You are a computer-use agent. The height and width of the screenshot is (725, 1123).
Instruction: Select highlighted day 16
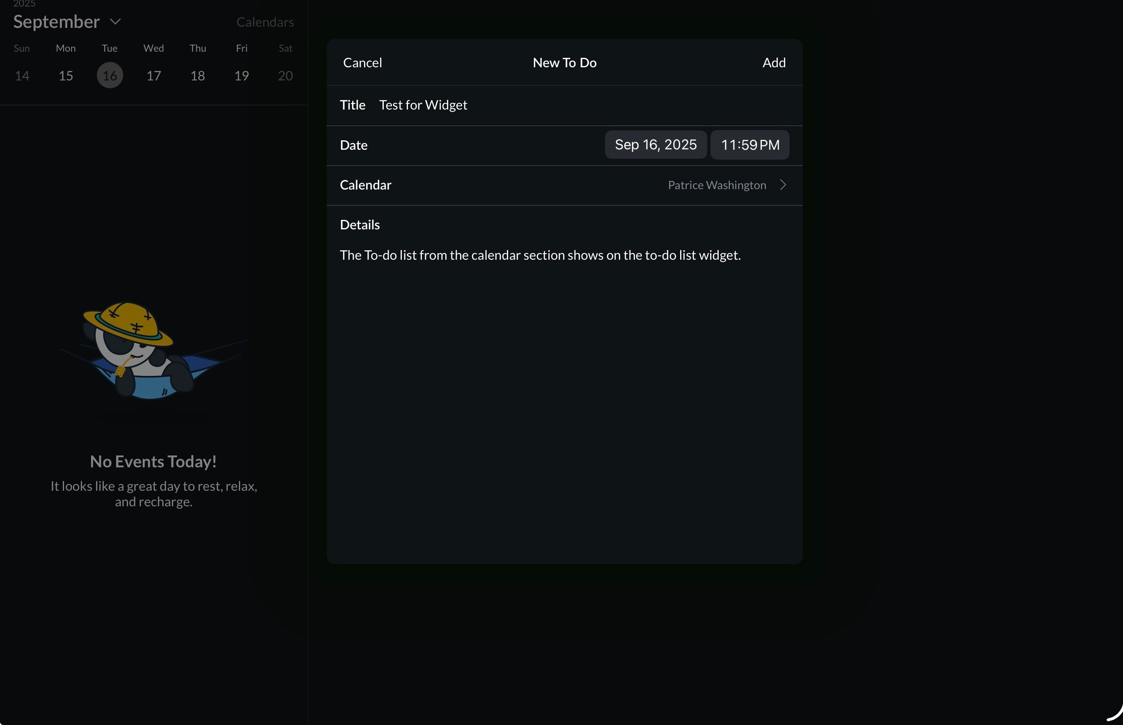(x=110, y=75)
